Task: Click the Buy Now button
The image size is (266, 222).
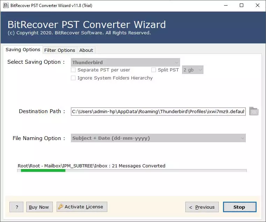Action: [x=39, y=207]
